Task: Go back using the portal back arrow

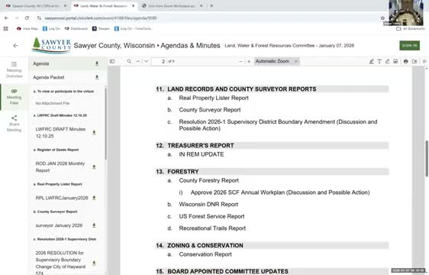Action: click(15, 46)
